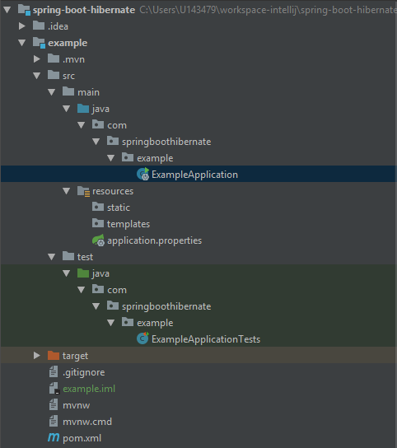Click the mvnw.cmd file icon

(x=54, y=422)
